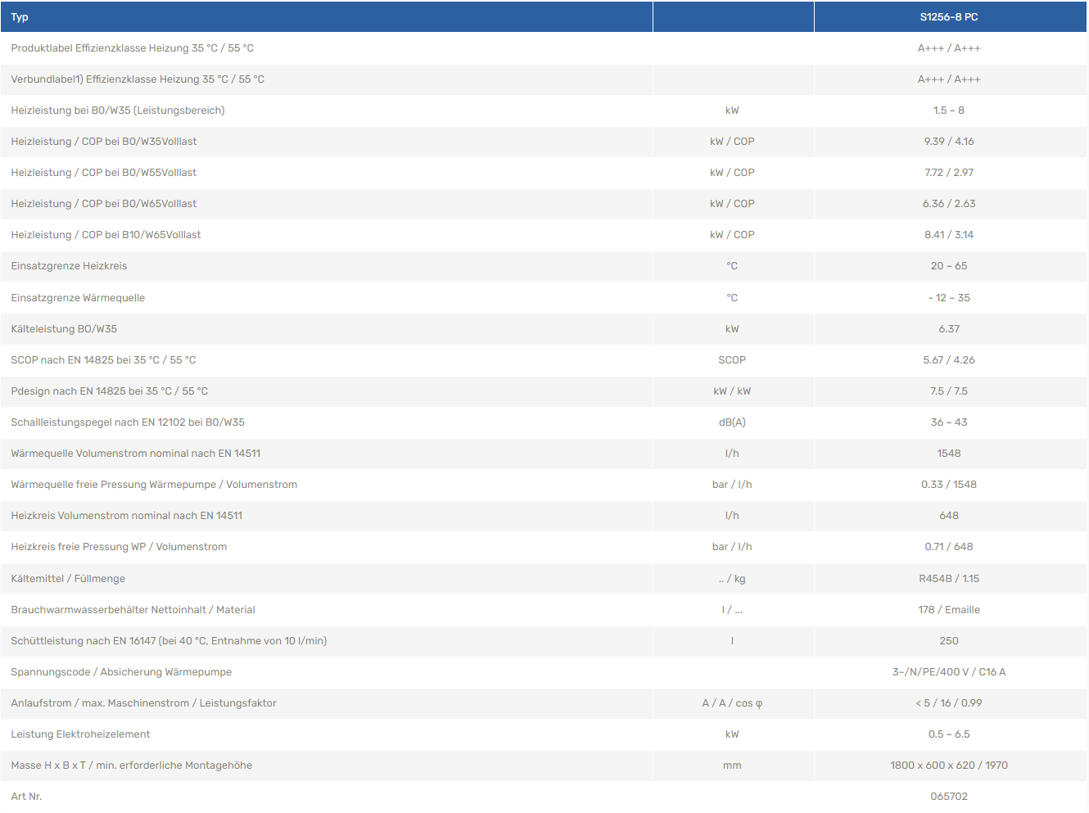Screen dimensions: 1089x813
Task: Click the 'Einsatzgrenze Heizkreis' row label
Action: [69, 266]
